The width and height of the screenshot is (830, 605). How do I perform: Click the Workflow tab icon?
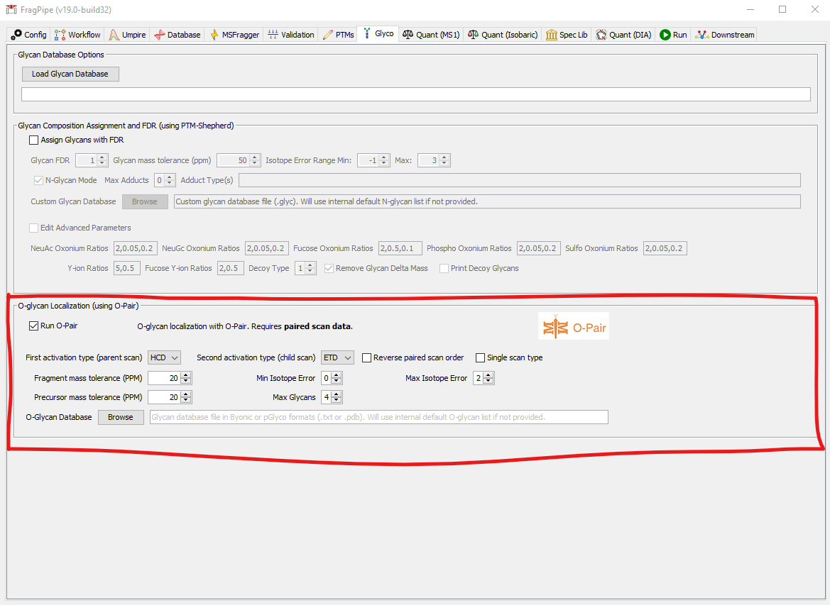click(x=60, y=34)
